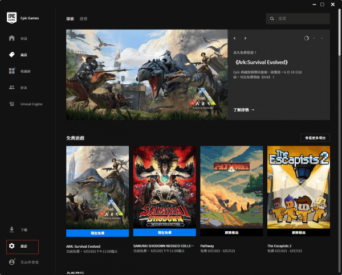Show previous banner with left chevron

coord(235,38)
